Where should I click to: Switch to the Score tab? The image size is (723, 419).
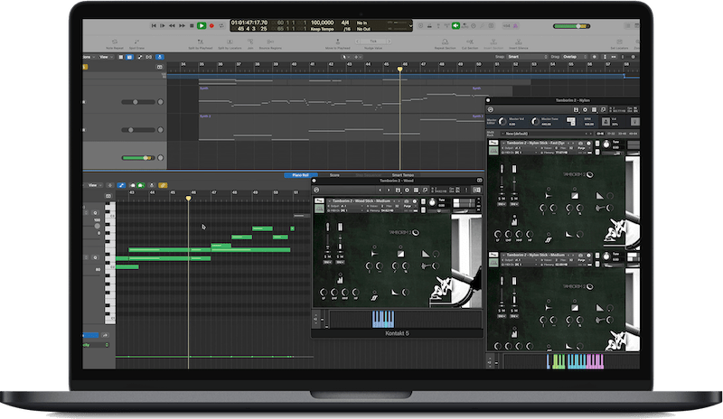coord(334,175)
